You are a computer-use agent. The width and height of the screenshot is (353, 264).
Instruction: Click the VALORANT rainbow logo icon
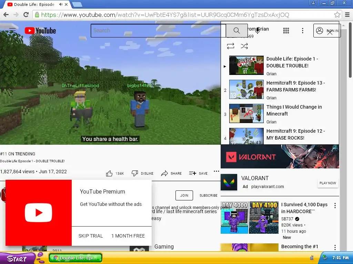point(229,182)
